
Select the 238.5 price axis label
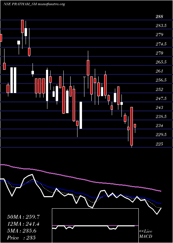(x=161, y=117)
